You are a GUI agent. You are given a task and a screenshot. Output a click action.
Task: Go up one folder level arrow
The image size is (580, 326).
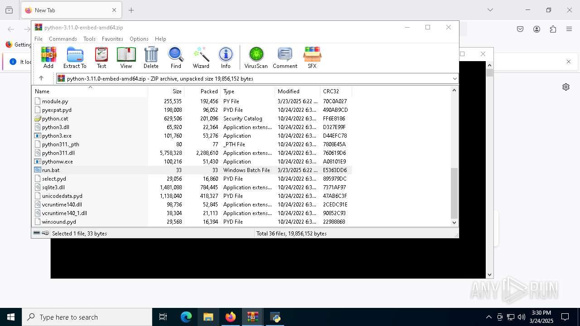41,78
